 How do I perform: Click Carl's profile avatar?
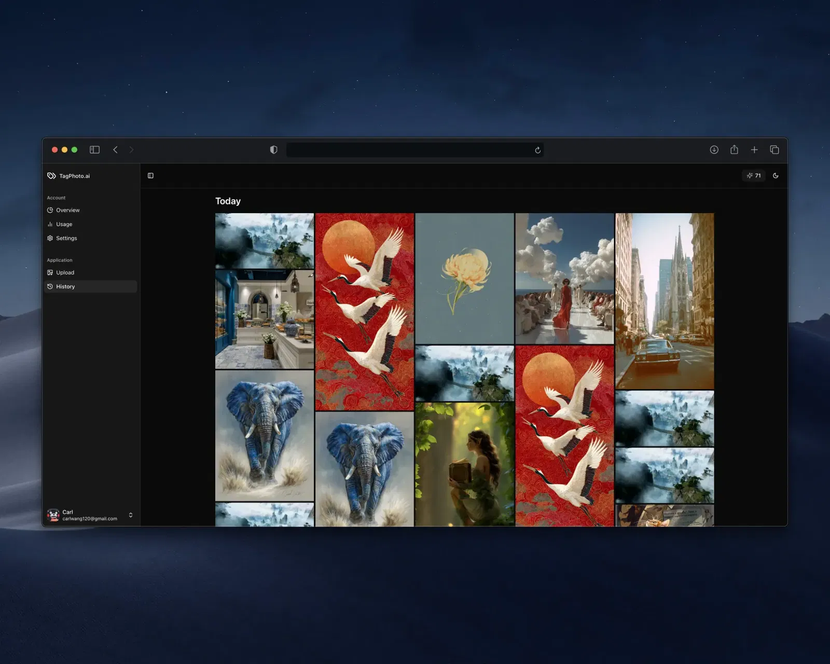[53, 515]
